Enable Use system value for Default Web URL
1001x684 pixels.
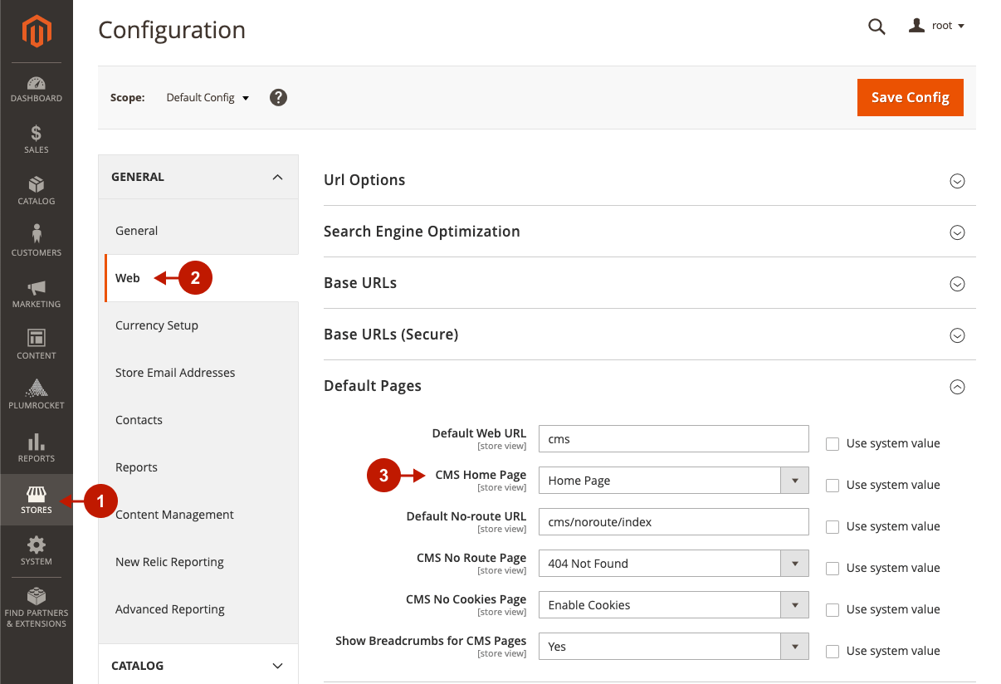point(833,443)
